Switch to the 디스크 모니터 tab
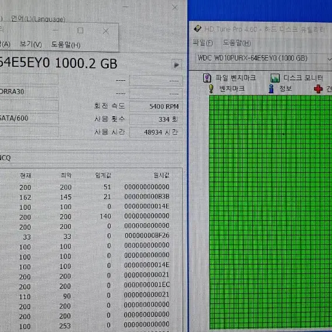The image size is (332, 332). pos(303,78)
